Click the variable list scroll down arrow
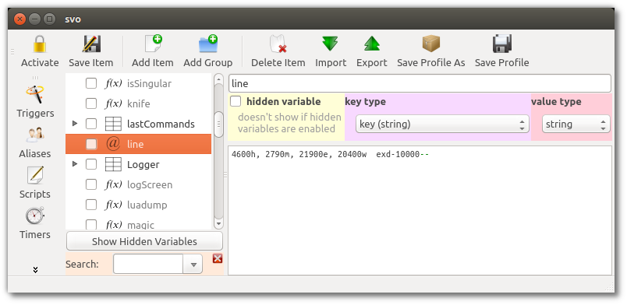The width and height of the screenshot is (627, 305). pyautogui.click(x=218, y=224)
